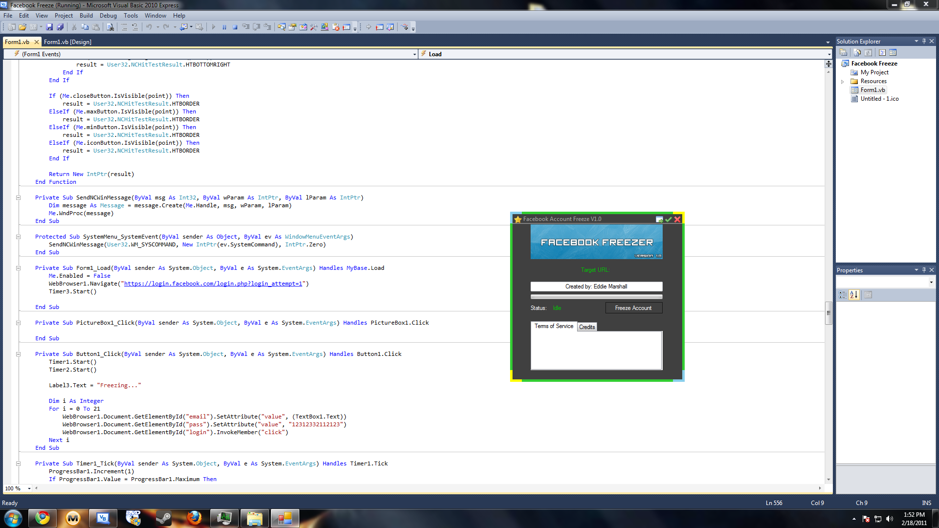Open the Debug menu

point(108,16)
